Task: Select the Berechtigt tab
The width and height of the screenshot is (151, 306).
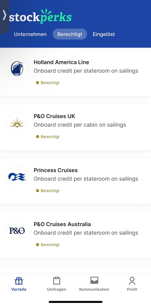Action: coord(70,34)
